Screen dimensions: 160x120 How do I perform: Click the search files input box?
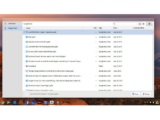[x=126, y=24]
